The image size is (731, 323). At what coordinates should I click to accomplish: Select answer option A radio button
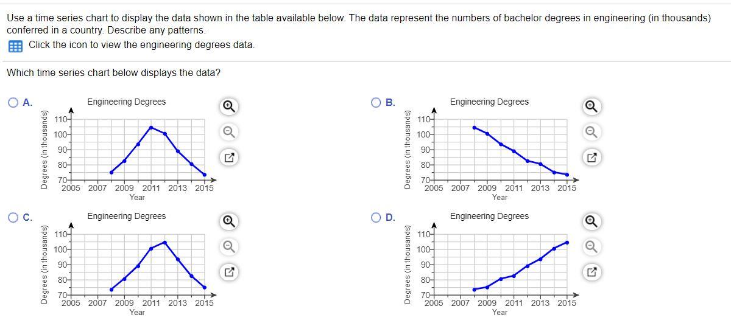coord(13,102)
